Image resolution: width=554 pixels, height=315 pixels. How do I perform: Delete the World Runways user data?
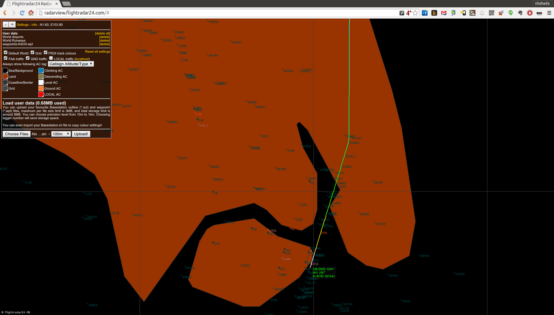(x=105, y=40)
